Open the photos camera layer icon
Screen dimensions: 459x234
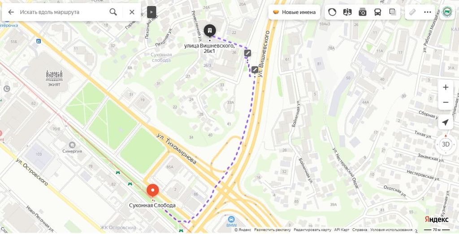[363, 12]
